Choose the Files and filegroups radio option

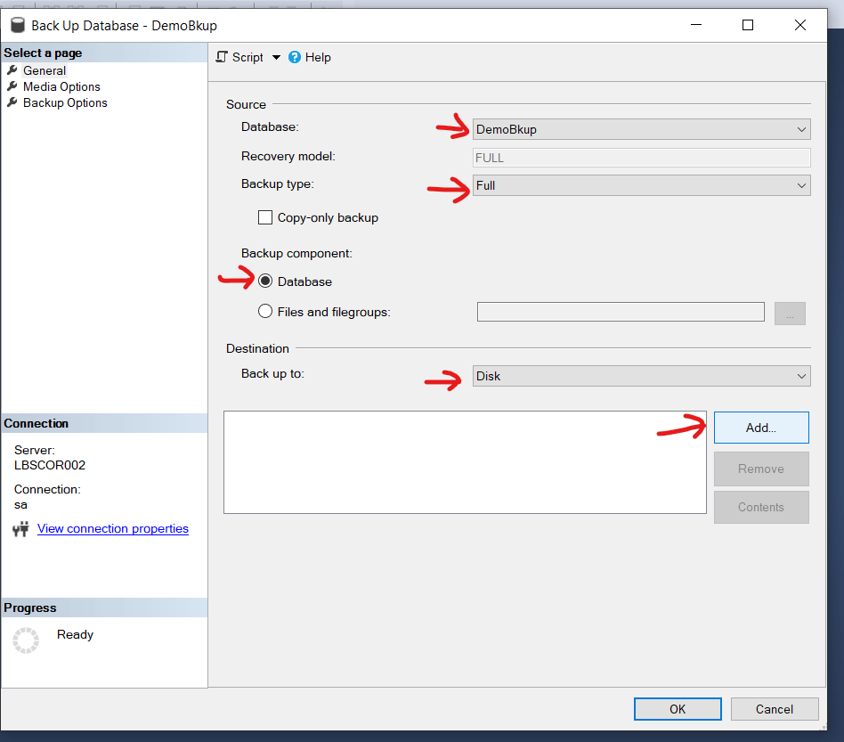tap(265, 312)
